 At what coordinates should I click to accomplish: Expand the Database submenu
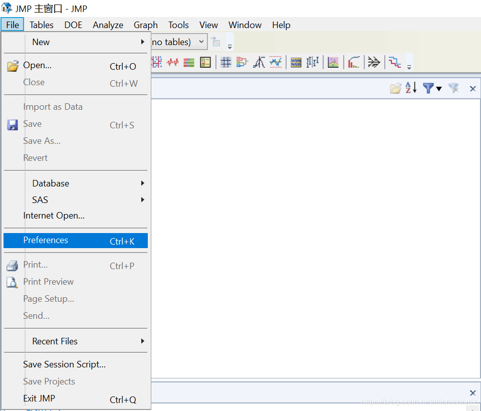(76, 183)
